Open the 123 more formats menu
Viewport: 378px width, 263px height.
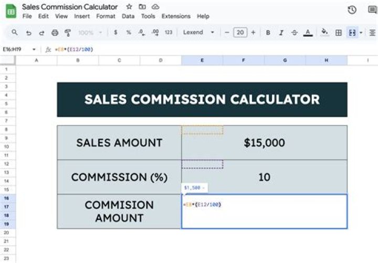click(169, 33)
